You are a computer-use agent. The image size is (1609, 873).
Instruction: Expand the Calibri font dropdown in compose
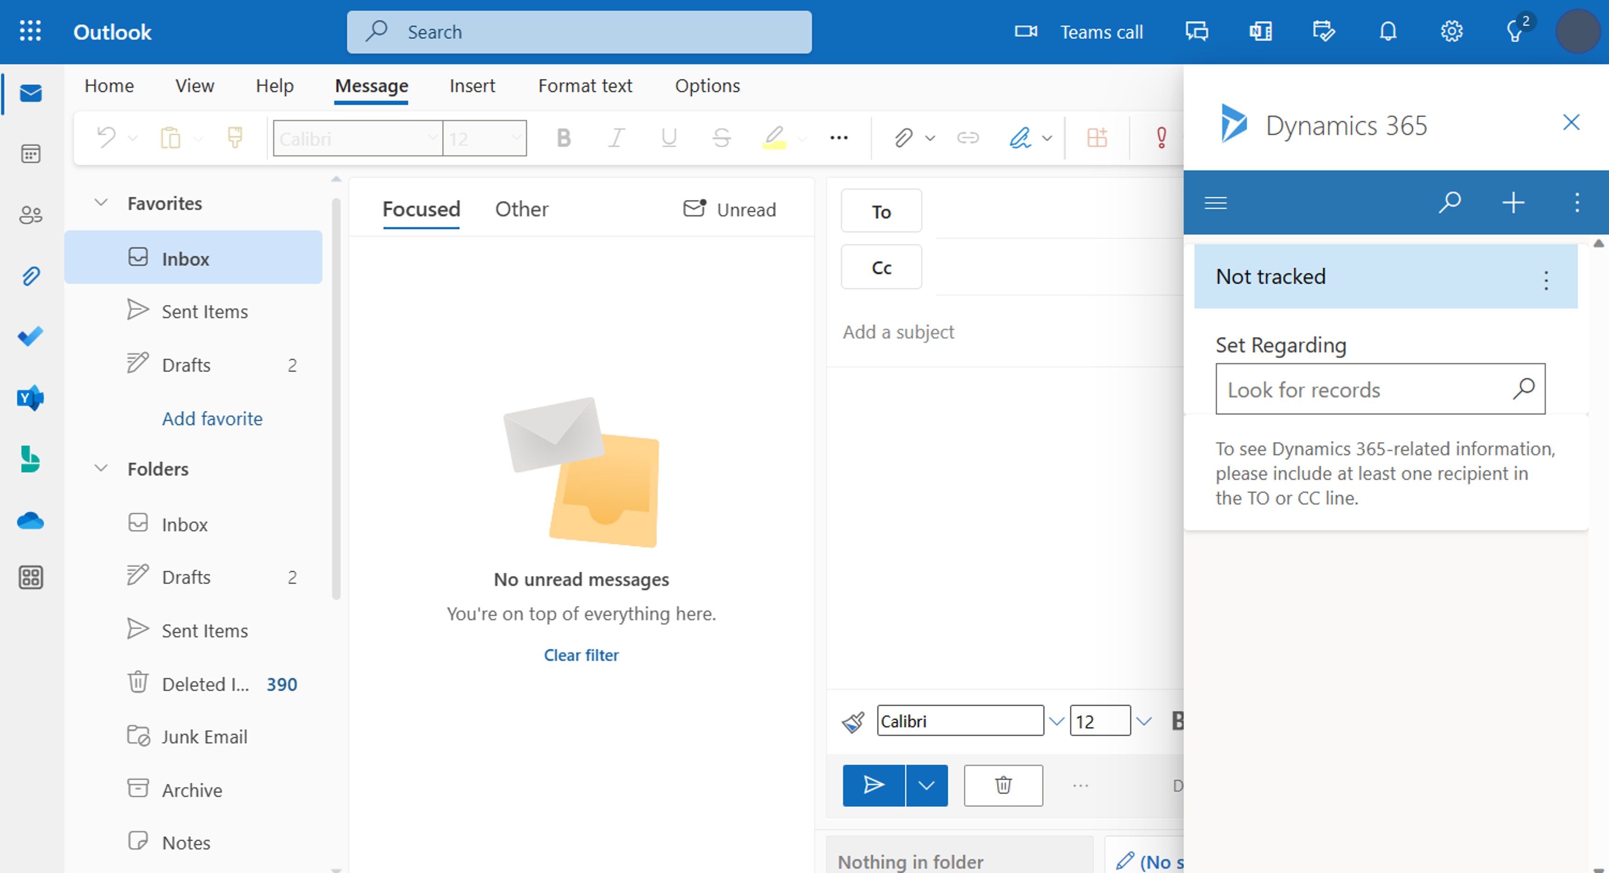click(1056, 721)
